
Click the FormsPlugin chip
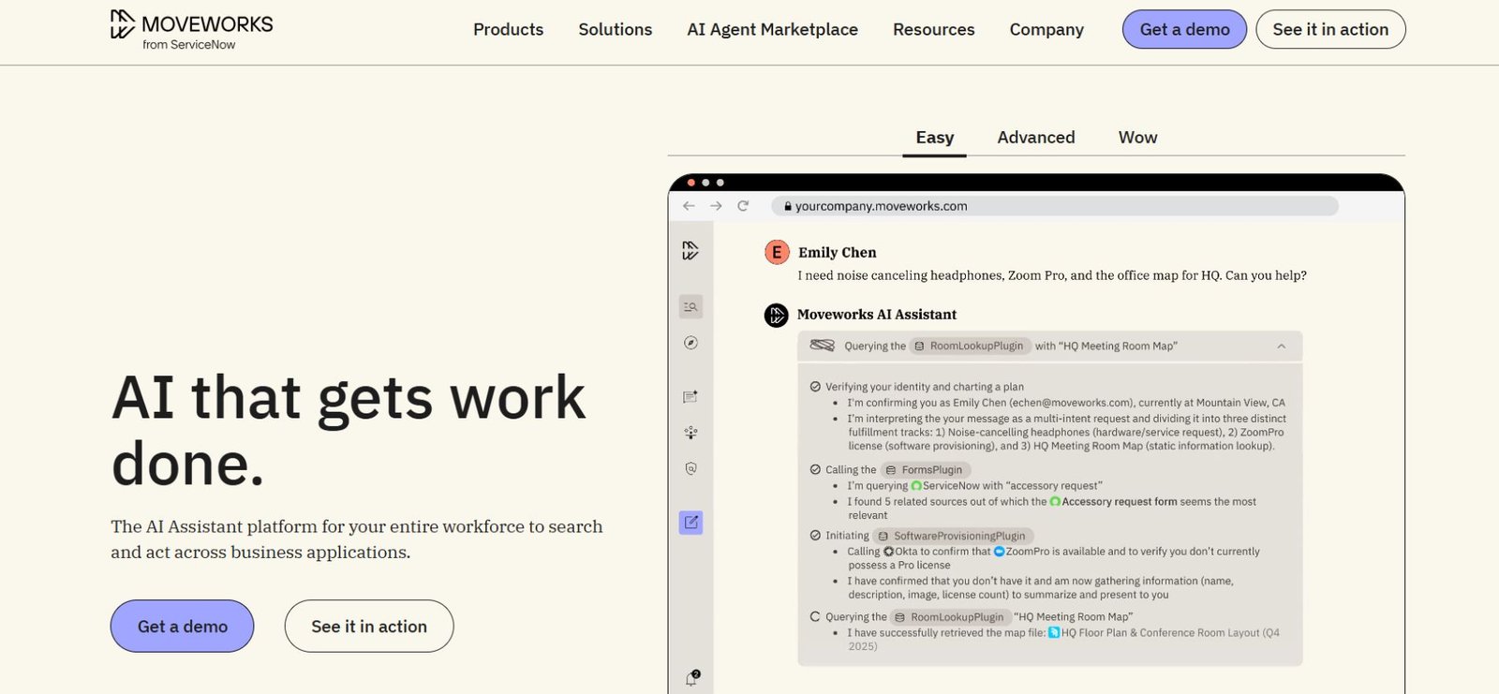click(925, 470)
